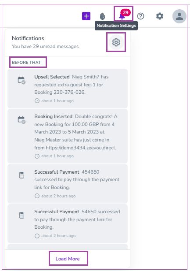Open Successful Payment 454650 notification
The image size is (190, 271).
(x=68, y=184)
